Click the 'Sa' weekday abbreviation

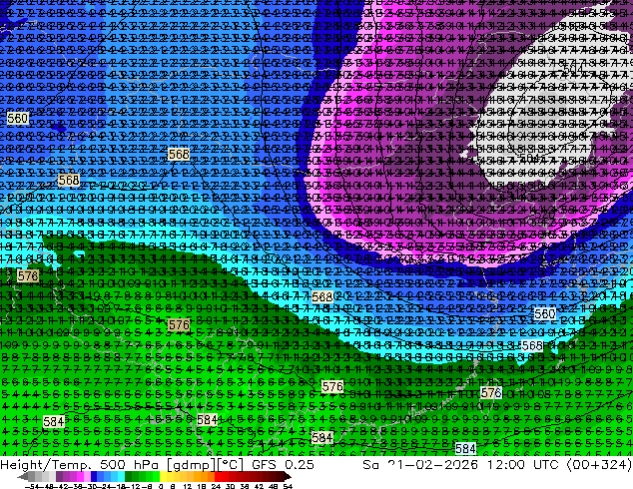pyautogui.click(x=371, y=465)
